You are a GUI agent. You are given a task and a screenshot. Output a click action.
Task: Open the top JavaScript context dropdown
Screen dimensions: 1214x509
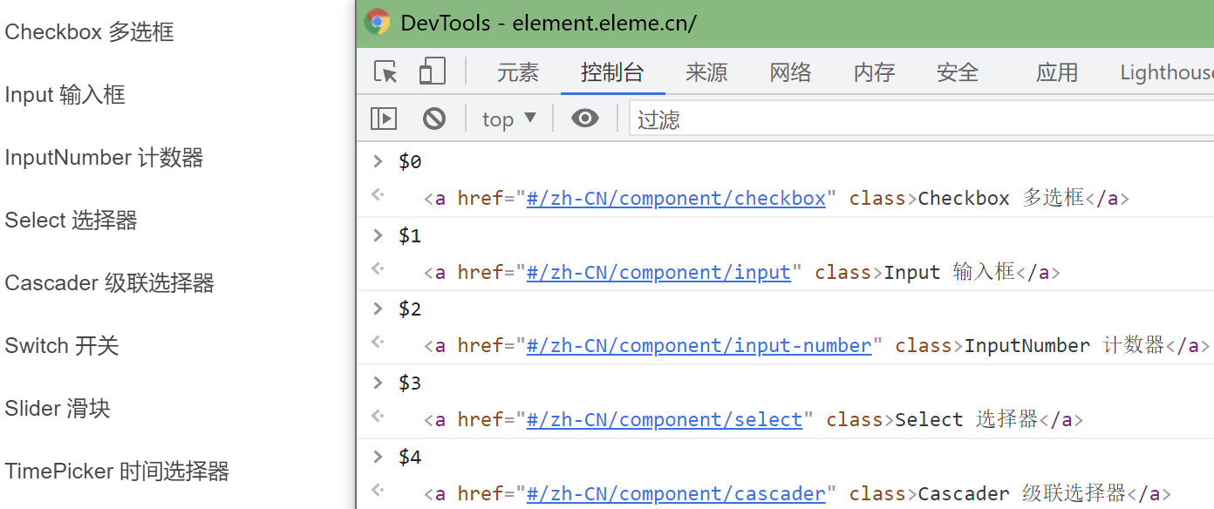tap(509, 119)
